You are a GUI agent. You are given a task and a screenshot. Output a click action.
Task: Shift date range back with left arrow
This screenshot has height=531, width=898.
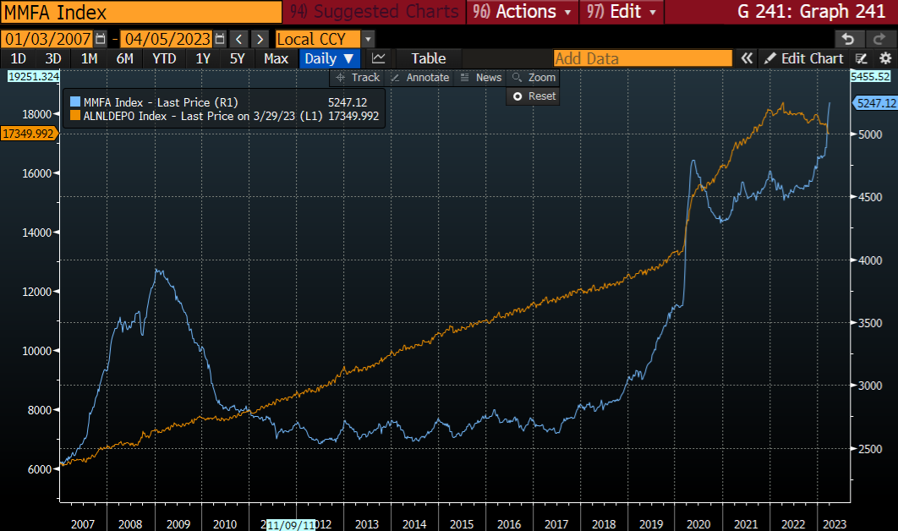(239, 39)
